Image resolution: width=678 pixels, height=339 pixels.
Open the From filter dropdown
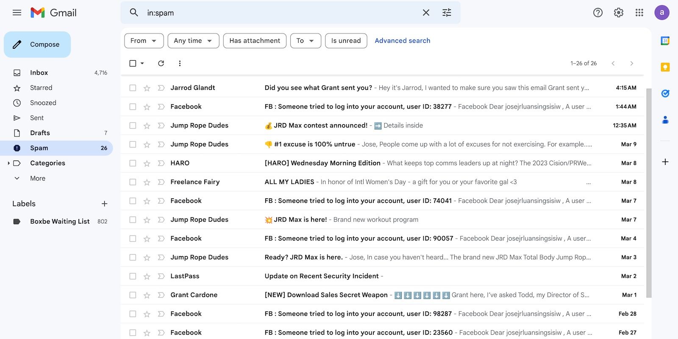144,41
